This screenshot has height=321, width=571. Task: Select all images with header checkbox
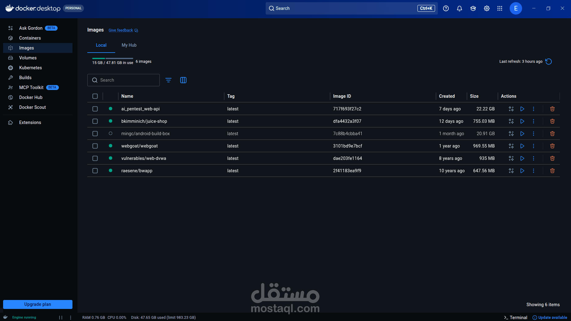95,96
